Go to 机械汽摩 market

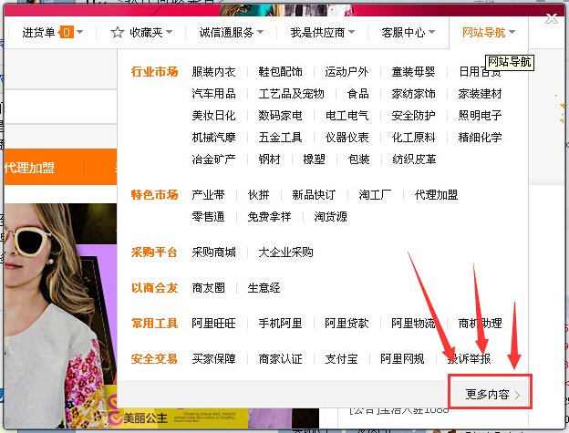pos(213,137)
